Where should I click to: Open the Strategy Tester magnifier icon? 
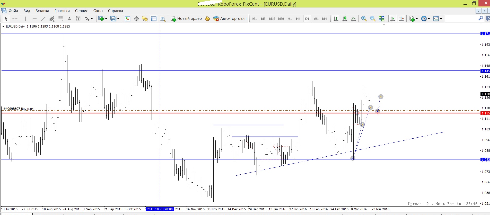(163, 19)
